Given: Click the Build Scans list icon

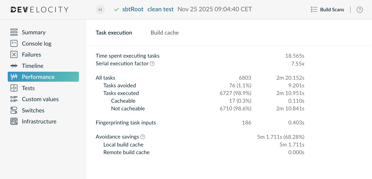Looking at the screenshot, I should (x=314, y=9).
